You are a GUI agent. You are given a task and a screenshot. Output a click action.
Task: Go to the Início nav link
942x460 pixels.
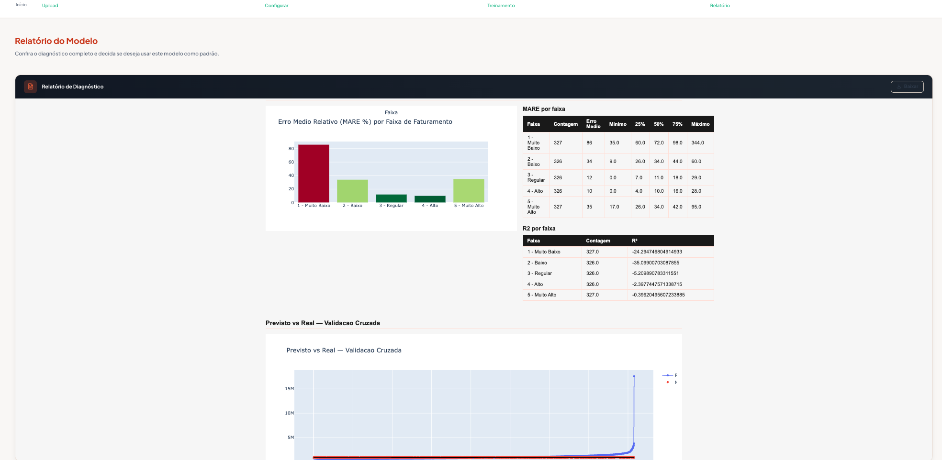click(x=21, y=5)
